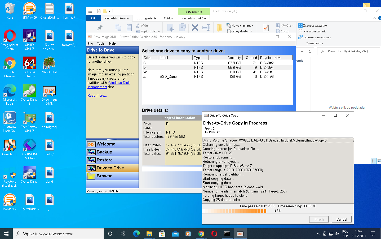Click Wytnij (cut) in Explorer ribbon

coord(143,25)
